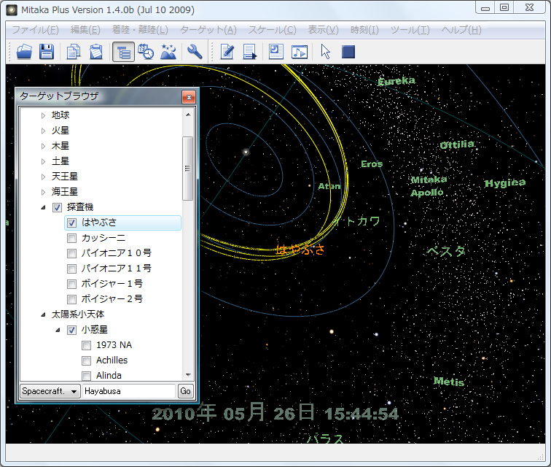Check the 1973 NA checkbox
Viewport: 551px width, 467px height.
pyautogui.click(x=87, y=346)
